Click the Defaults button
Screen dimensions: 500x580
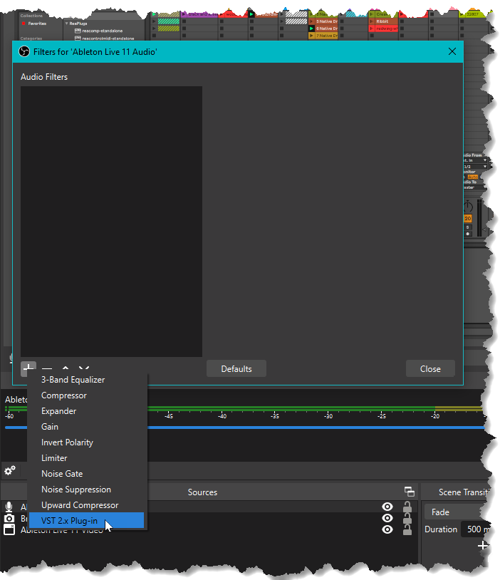pos(236,368)
